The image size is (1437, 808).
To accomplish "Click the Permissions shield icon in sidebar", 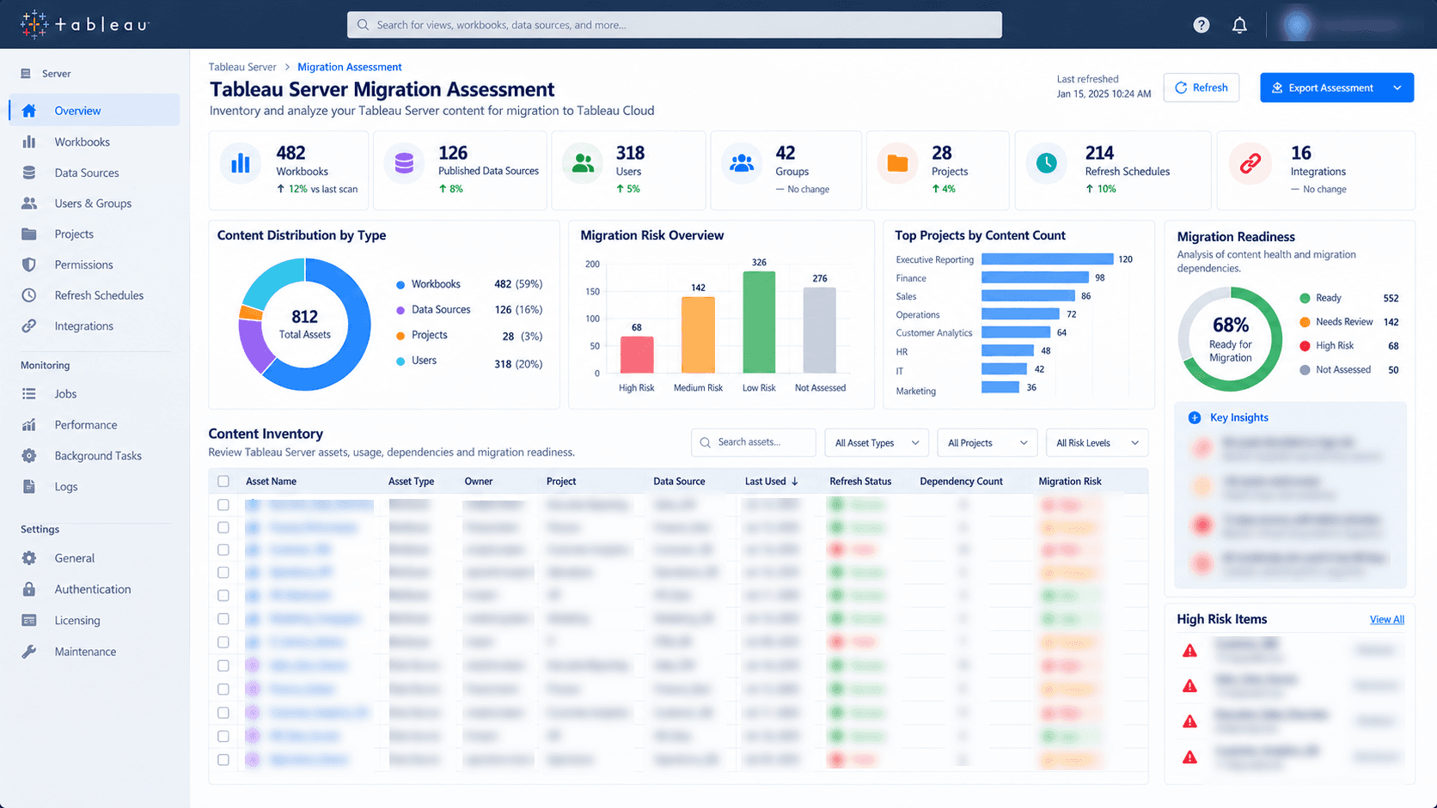I will coord(29,264).
